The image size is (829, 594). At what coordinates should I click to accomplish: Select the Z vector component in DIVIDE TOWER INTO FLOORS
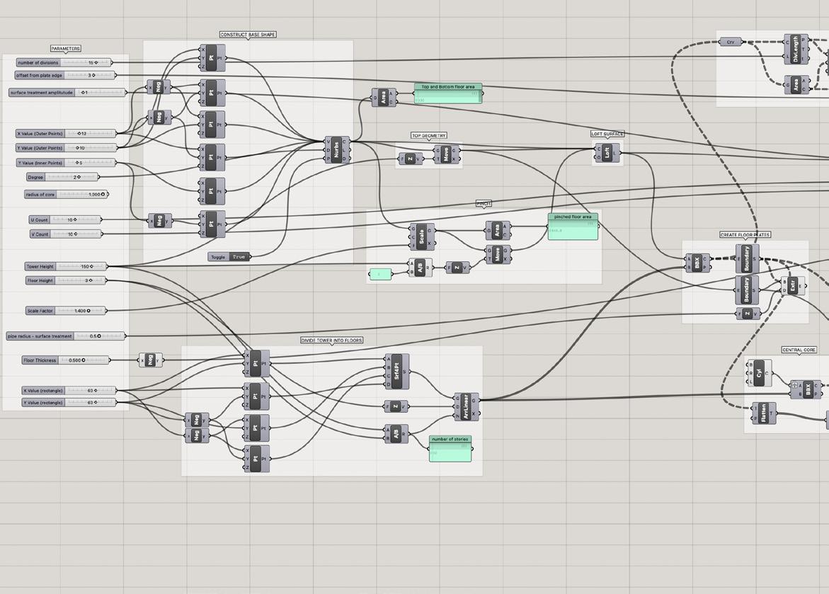396,407
